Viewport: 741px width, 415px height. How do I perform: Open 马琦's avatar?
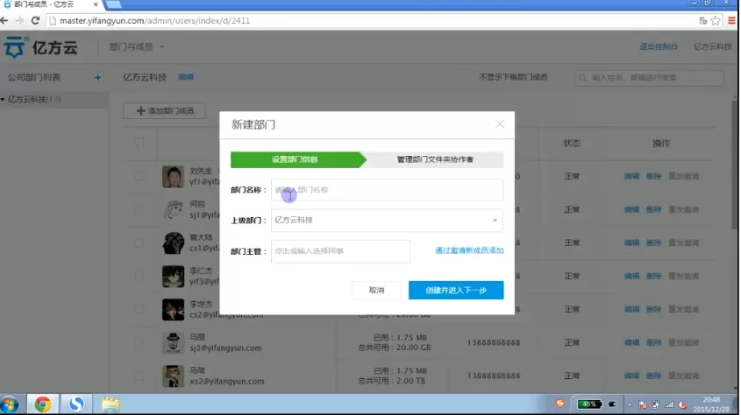173,376
